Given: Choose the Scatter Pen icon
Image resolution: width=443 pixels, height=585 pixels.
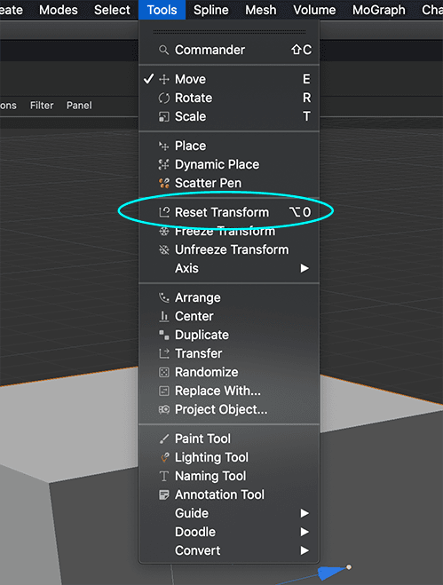Looking at the screenshot, I should (164, 183).
